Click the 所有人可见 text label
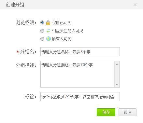The width and height of the screenshot is (143, 123). point(62,39)
